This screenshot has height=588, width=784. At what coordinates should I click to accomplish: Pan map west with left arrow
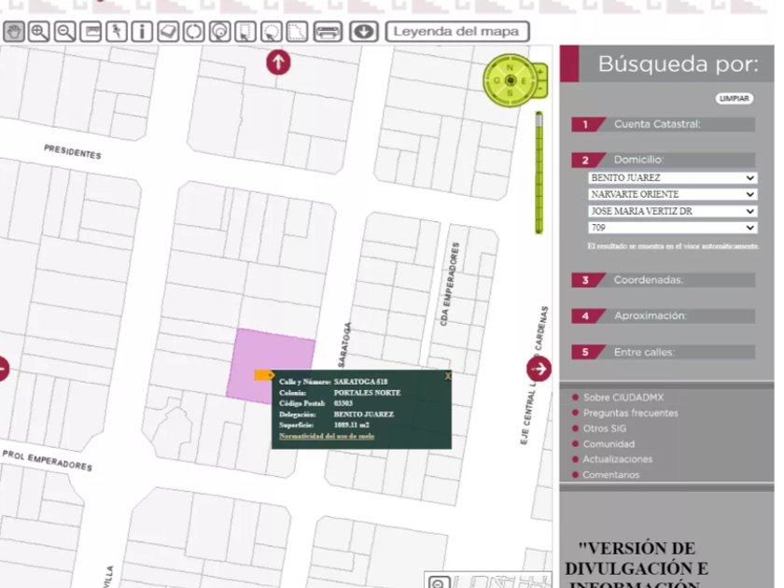(x=3, y=369)
